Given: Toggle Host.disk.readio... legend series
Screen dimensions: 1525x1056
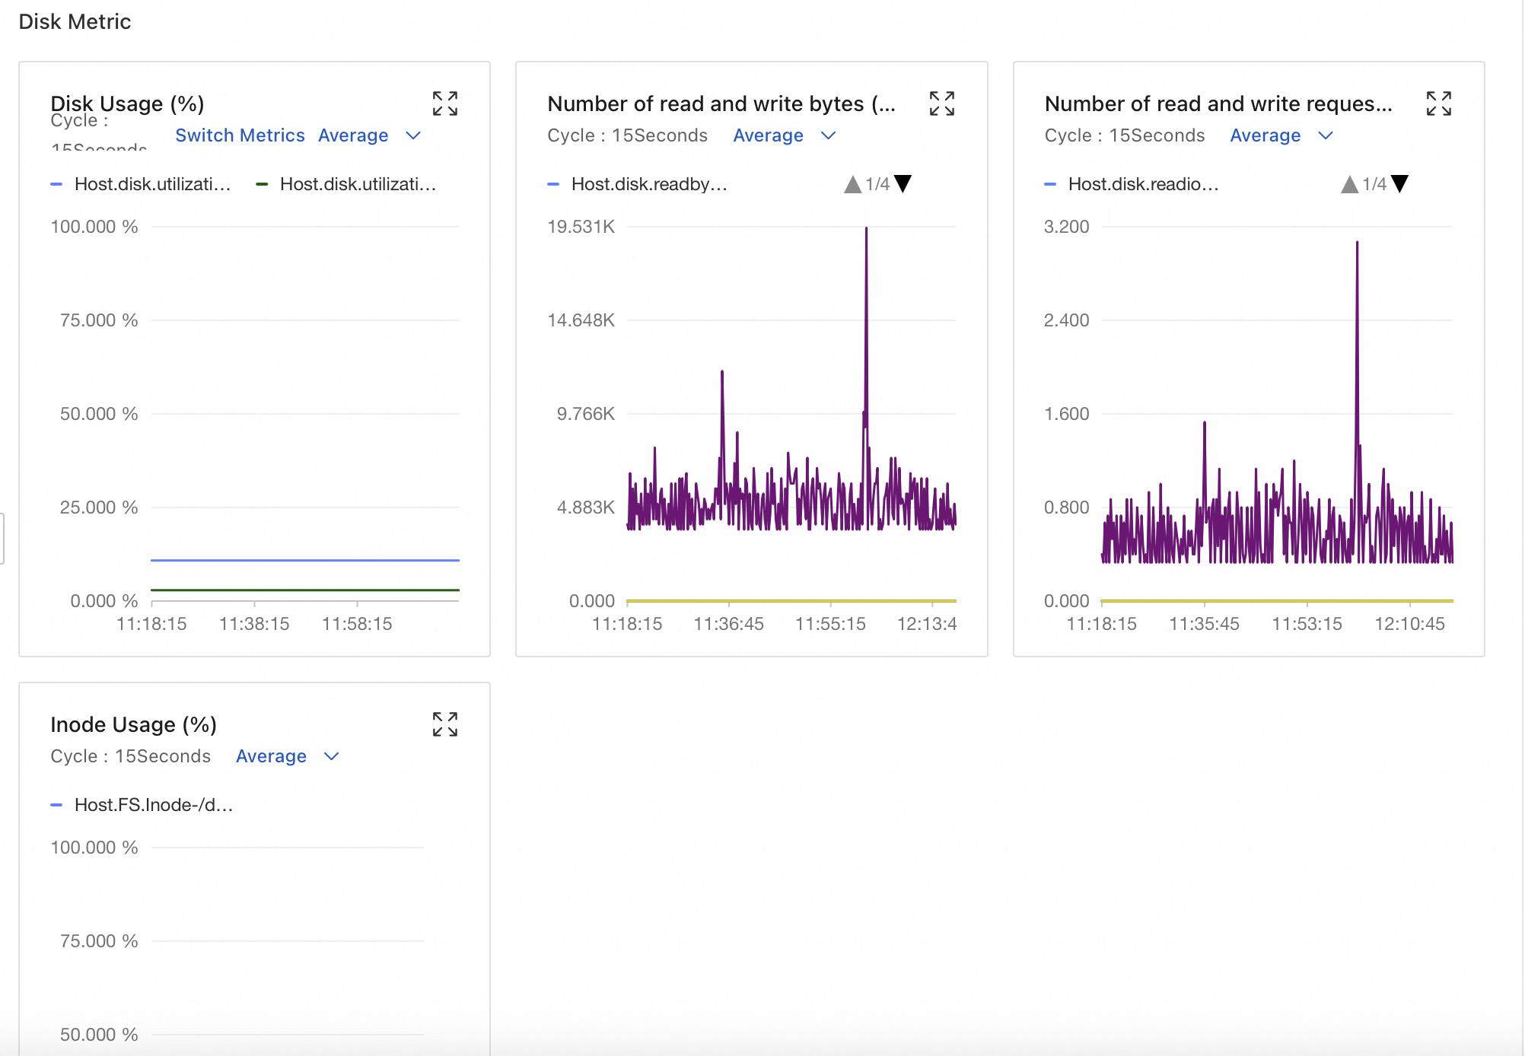Looking at the screenshot, I should [x=1143, y=184].
